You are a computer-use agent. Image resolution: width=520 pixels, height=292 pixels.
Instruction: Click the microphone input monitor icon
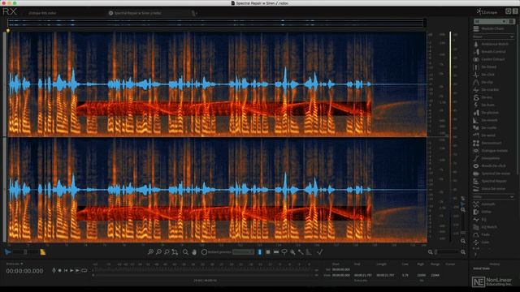(54, 270)
